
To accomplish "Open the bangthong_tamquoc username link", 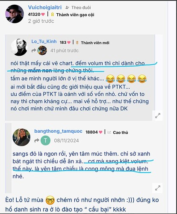I will 58,131.
